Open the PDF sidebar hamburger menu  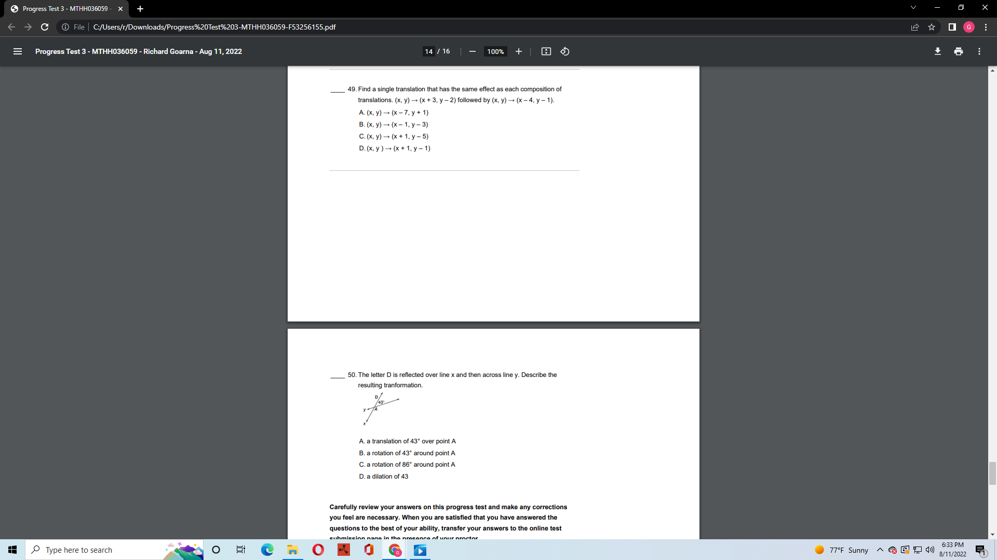tap(17, 51)
